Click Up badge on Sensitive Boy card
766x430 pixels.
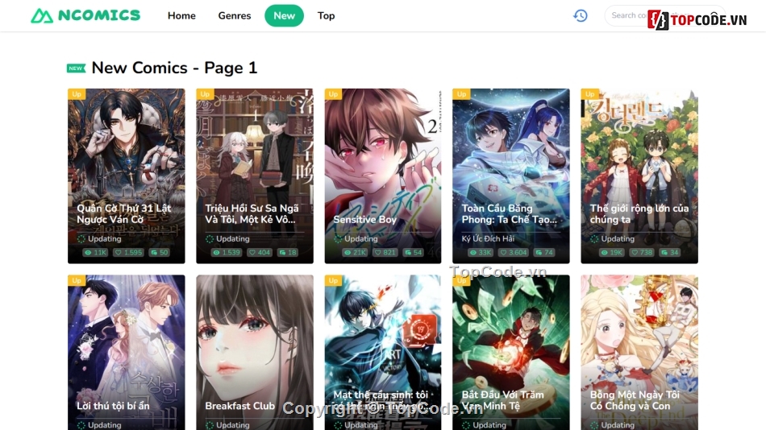[333, 93]
